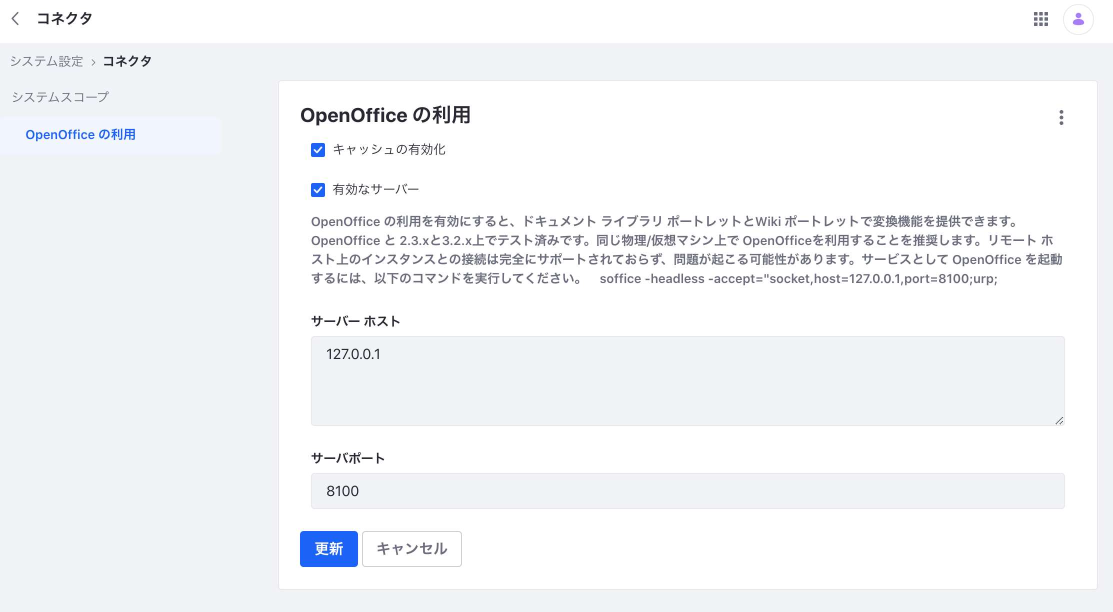Go to the システム設定 breadcrumb link
The image size is (1113, 612).
tap(46, 61)
